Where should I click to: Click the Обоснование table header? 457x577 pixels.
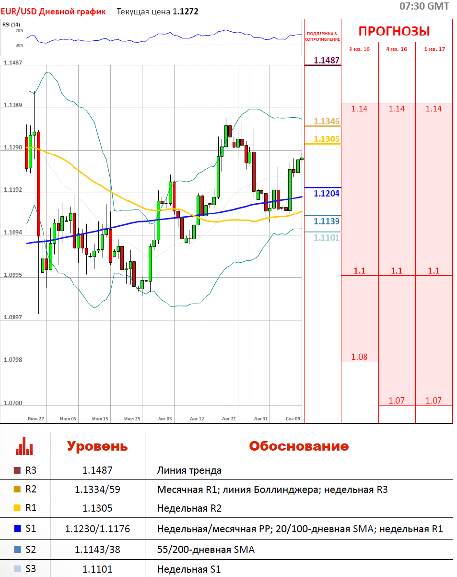pyautogui.click(x=299, y=446)
